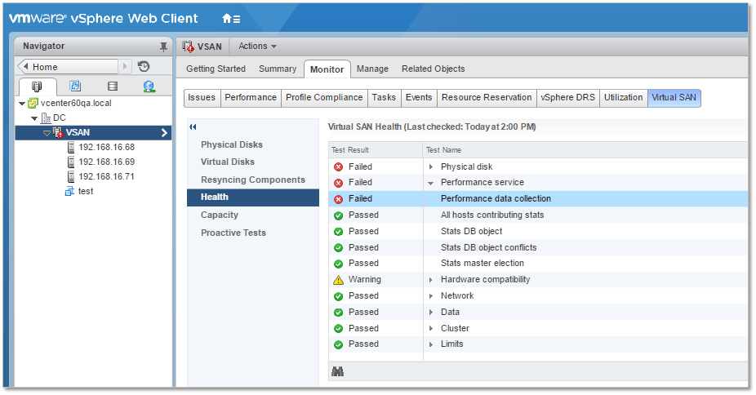Select host 192.168.16.71 in tree
Image resolution: width=756 pixels, height=395 pixels.
coord(107,177)
